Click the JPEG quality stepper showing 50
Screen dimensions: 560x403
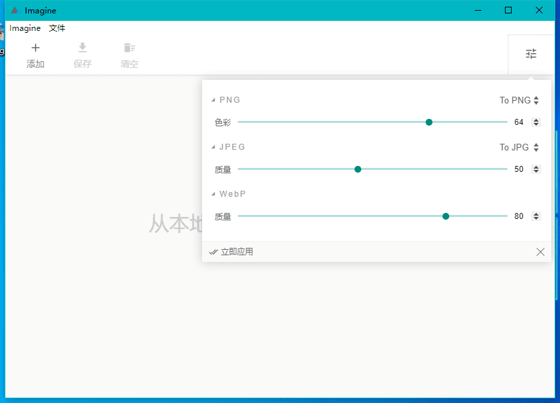(536, 169)
